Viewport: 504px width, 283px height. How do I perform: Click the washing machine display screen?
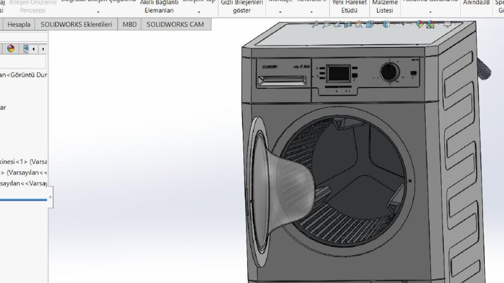click(x=339, y=74)
